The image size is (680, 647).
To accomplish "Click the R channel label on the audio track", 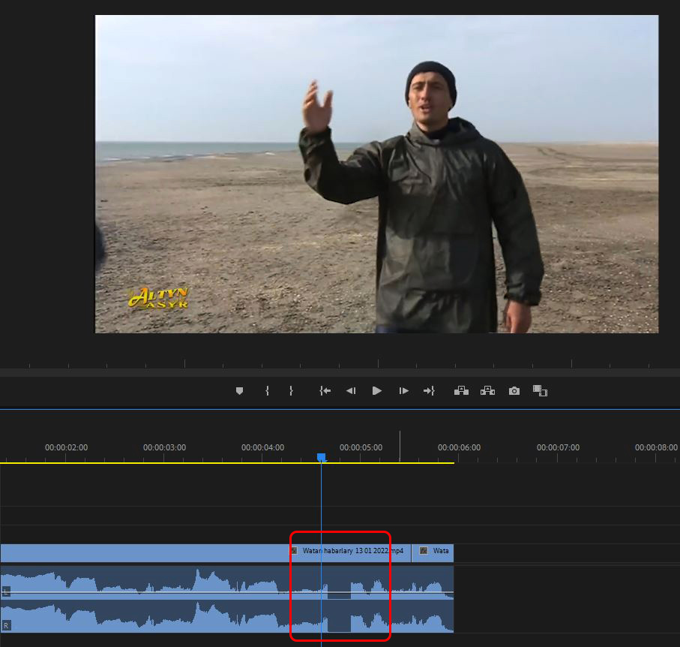I will pyautogui.click(x=6, y=624).
